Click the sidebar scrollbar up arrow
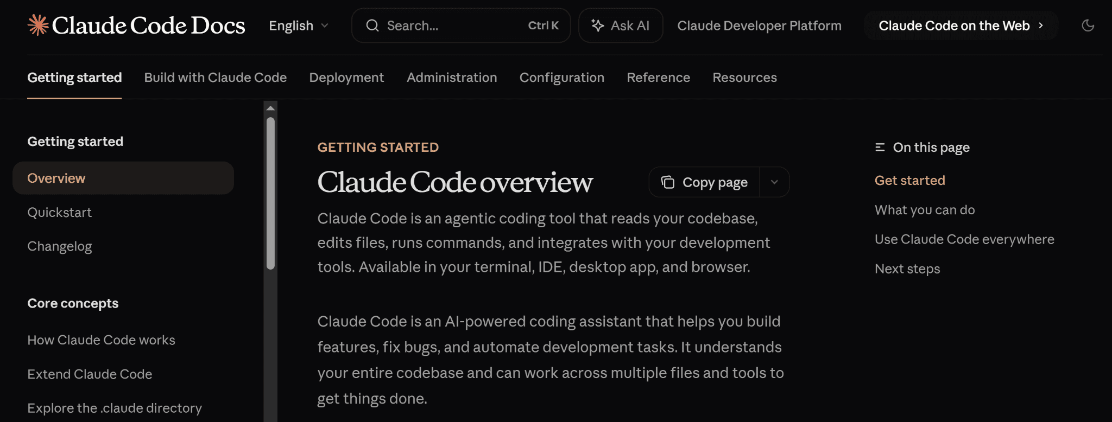The image size is (1112, 422). click(x=270, y=108)
